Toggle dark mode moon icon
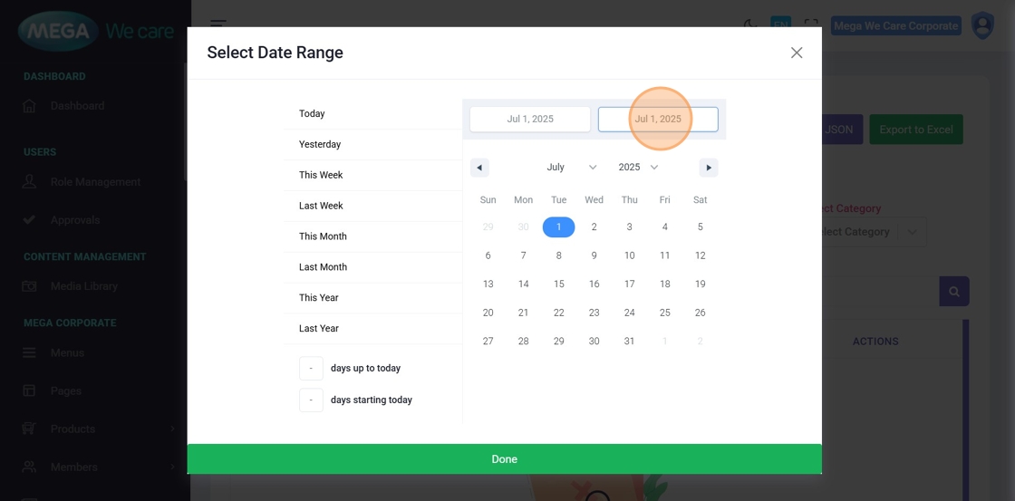This screenshot has width=1015, height=501. (x=750, y=24)
